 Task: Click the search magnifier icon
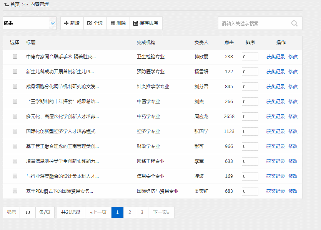(294, 23)
